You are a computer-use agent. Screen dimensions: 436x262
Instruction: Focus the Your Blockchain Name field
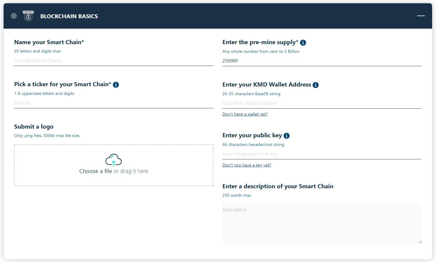[113, 61]
